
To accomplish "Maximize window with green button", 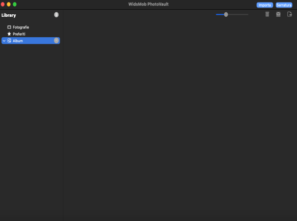I will point(15,5).
